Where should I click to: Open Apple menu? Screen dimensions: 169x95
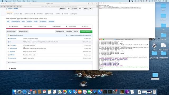pyautogui.click(x=2, y=1)
